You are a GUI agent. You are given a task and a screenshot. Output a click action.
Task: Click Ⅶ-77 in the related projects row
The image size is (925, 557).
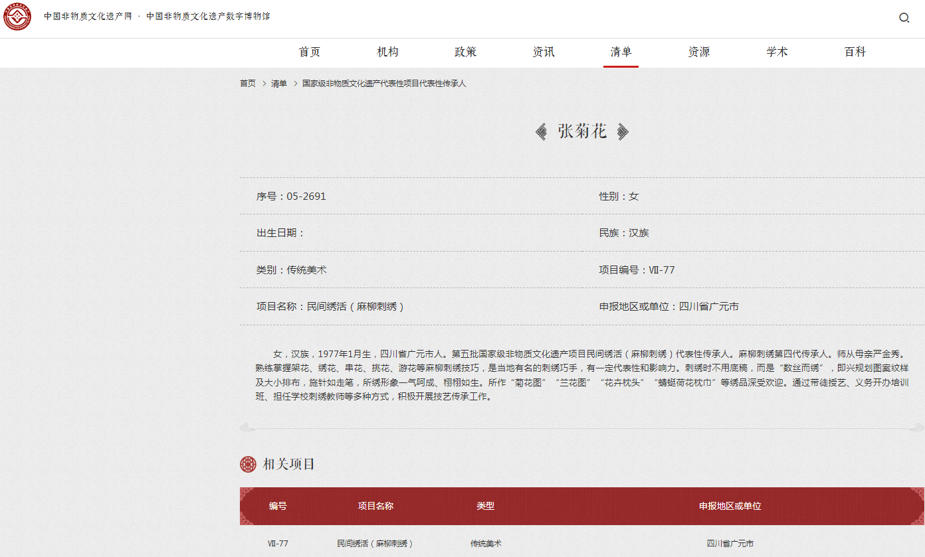(278, 543)
